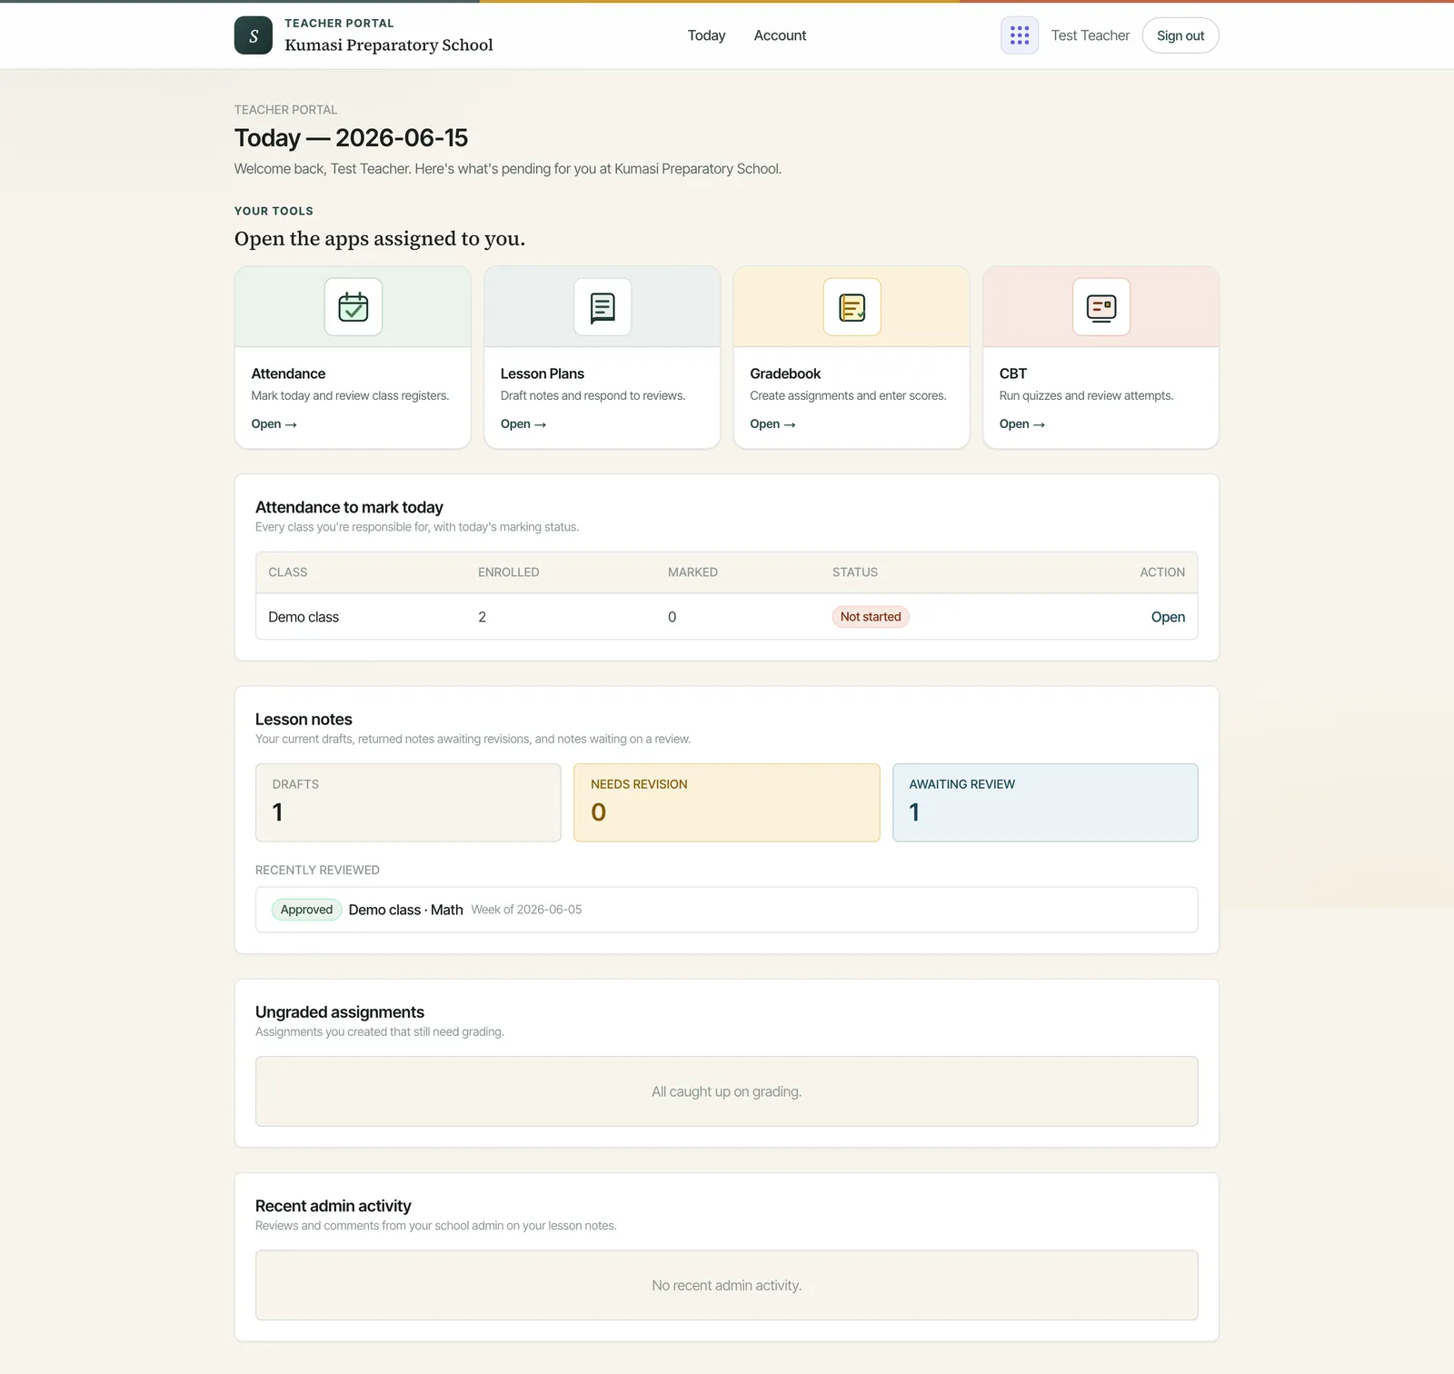The height and width of the screenshot is (1374, 1454).
Task: Click the Test Teacher user name
Action: coord(1090,35)
